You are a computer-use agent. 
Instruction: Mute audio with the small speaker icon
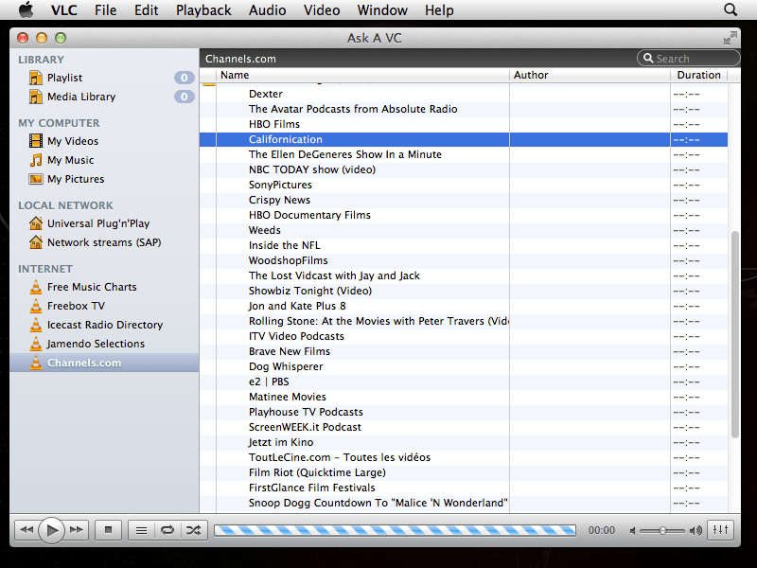tap(632, 531)
